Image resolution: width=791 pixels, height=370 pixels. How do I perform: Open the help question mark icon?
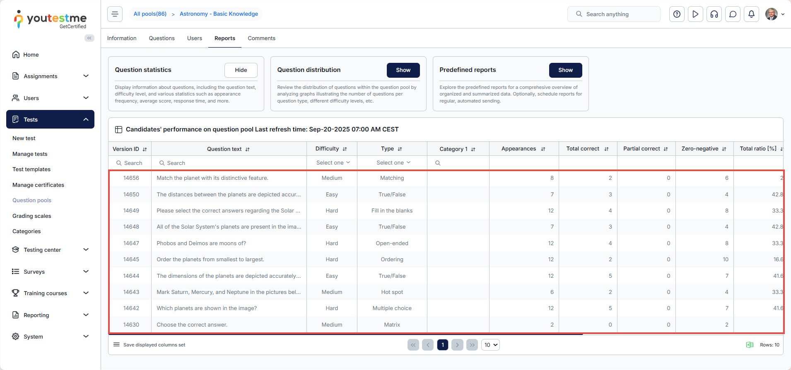pos(677,14)
